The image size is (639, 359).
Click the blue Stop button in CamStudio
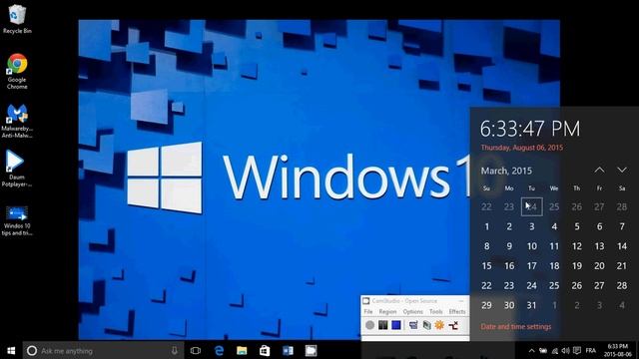(x=396, y=325)
